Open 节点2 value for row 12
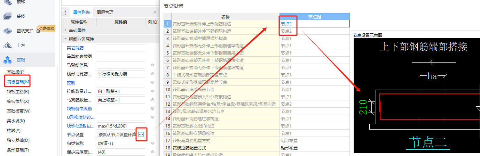The width and height of the screenshot is (480, 156). point(314,104)
